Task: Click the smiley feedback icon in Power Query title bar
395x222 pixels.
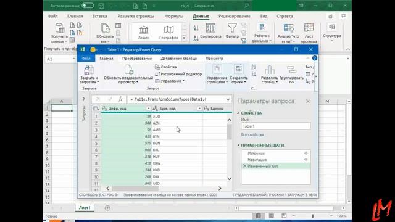Action: point(93,50)
